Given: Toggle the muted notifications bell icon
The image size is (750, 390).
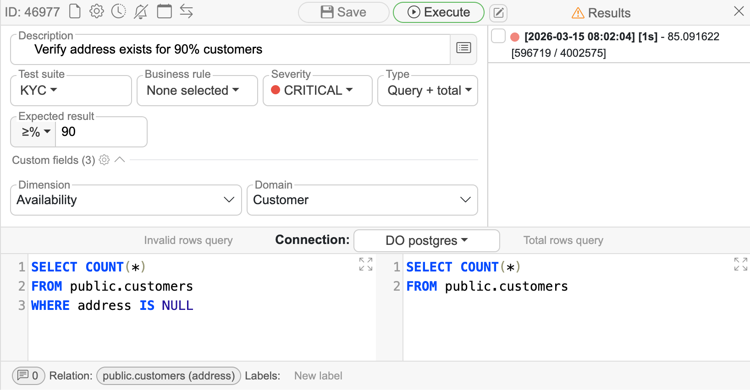Looking at the screenshot, I should pyautogui.click(x=141, y=11).
